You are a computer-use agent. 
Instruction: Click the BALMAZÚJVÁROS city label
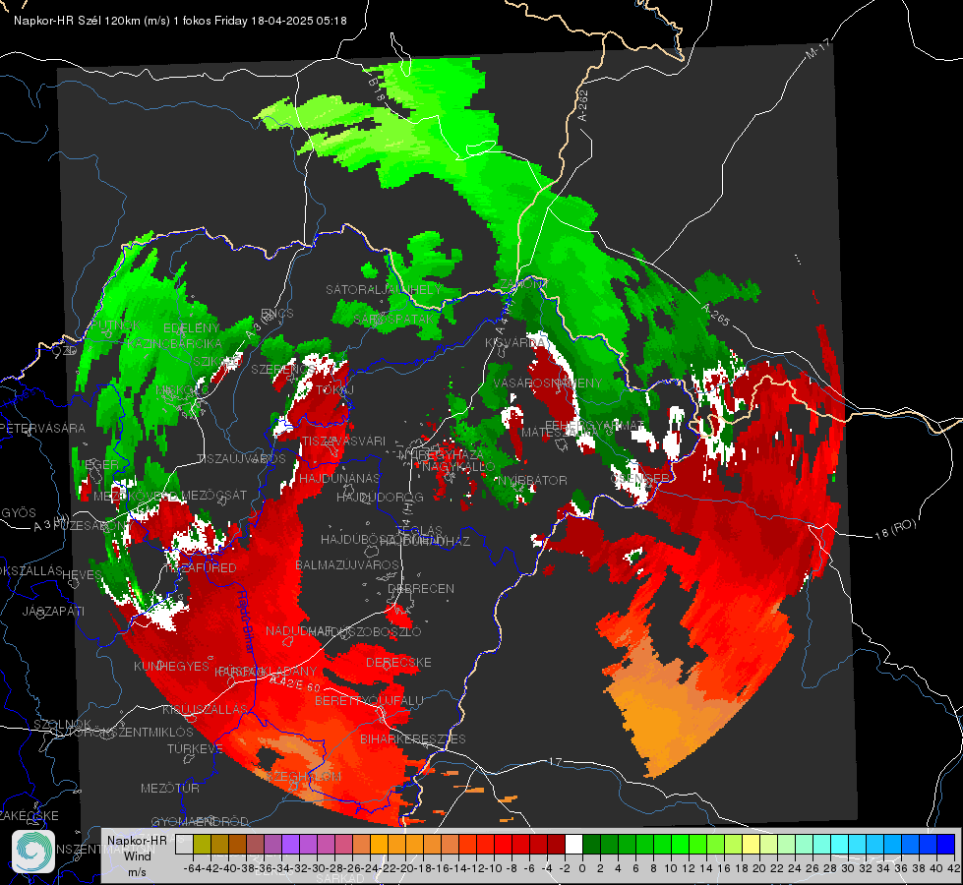(x=347, y=564)
